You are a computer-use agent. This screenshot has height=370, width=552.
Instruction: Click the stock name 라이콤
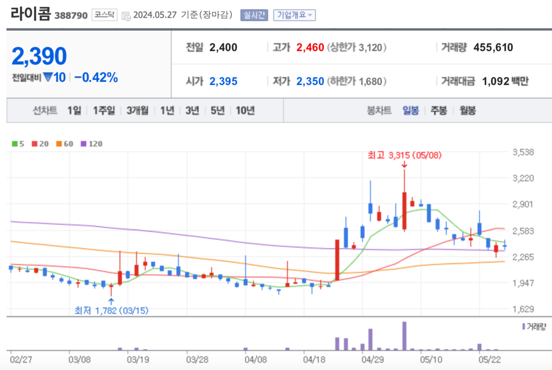pyautogui.click(x=30, y=14)
